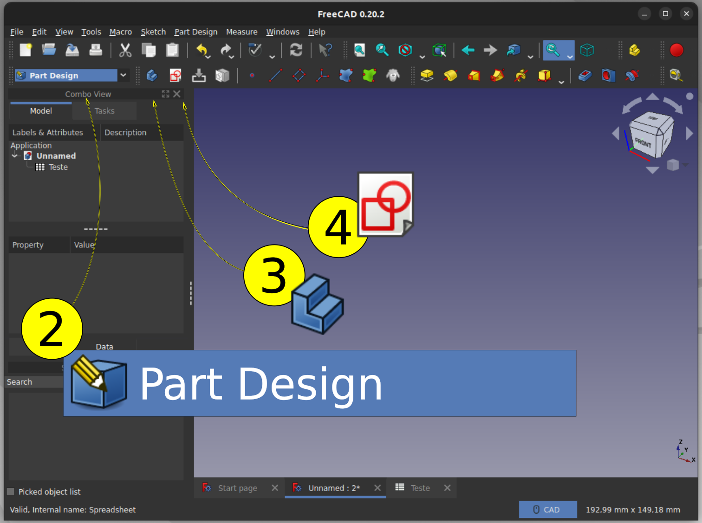Switch to the Start page tab
This screenshot has height=523, width=702.
click(x=237, y=488)
